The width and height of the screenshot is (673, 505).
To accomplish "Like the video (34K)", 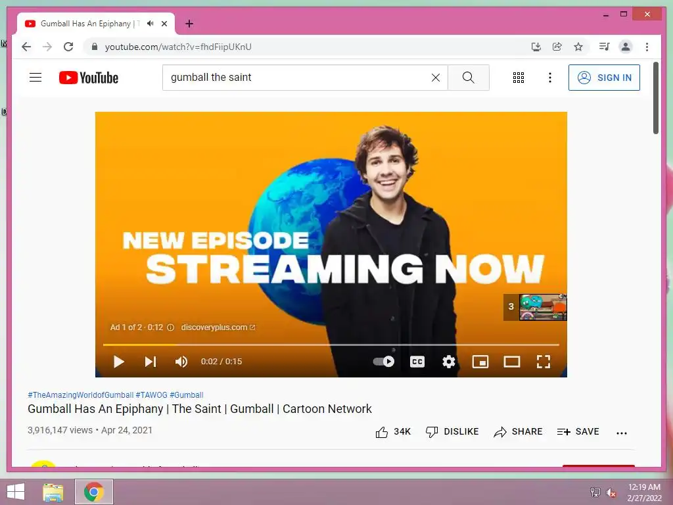I will pyautogui.click(x=393, y=432).
